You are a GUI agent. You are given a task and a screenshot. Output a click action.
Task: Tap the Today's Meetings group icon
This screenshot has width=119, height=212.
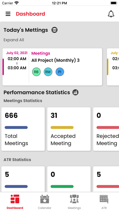[54, 30]
